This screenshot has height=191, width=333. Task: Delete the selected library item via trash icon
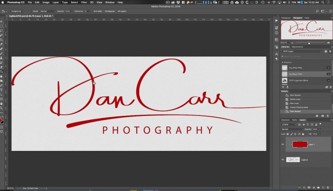(330, 87)
